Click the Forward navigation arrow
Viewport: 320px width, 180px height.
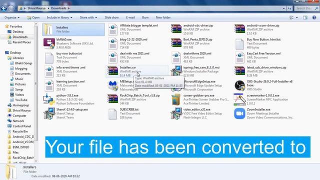click(x=11, y=8)
